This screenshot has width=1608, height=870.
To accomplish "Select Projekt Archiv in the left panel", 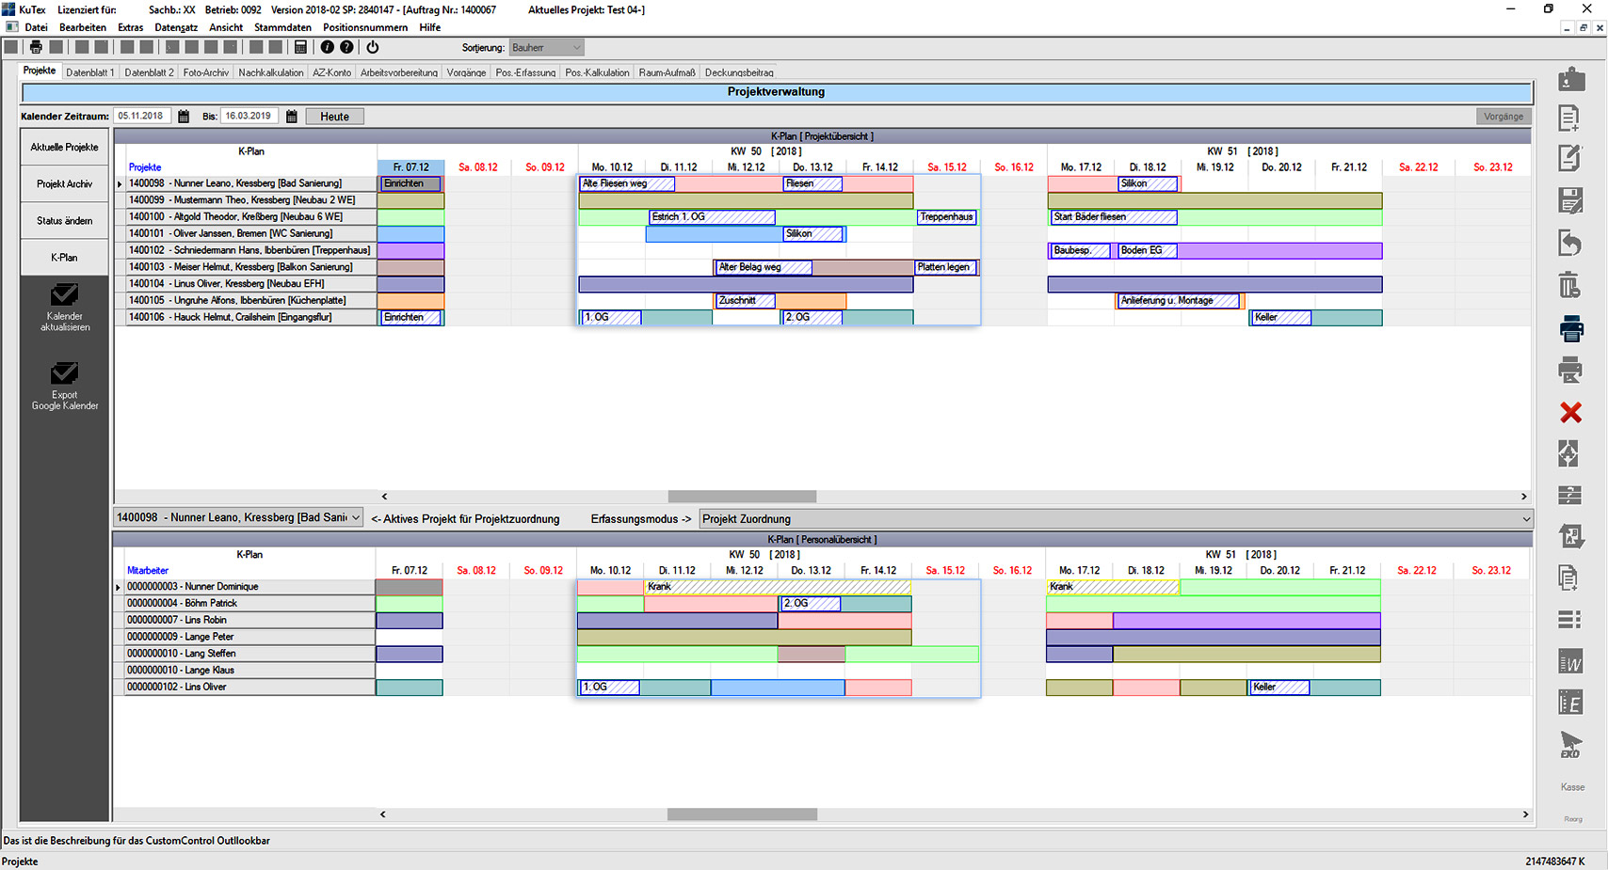I will pyautogui.click(x=64, y=183).
